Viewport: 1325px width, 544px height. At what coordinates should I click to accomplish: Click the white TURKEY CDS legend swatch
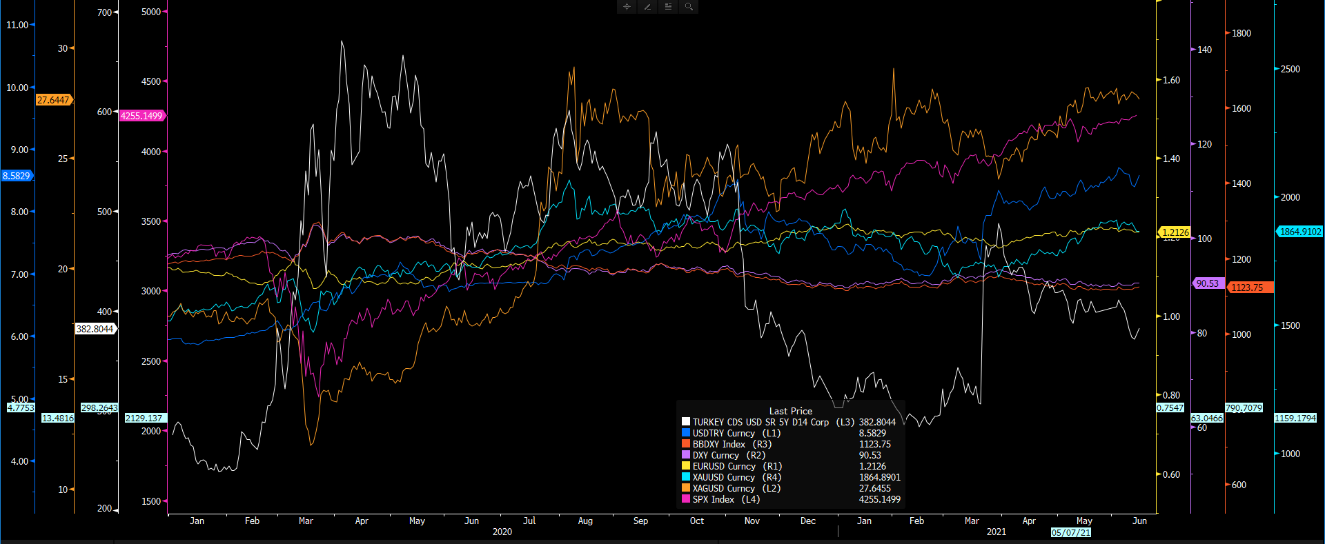coord(686,422)
